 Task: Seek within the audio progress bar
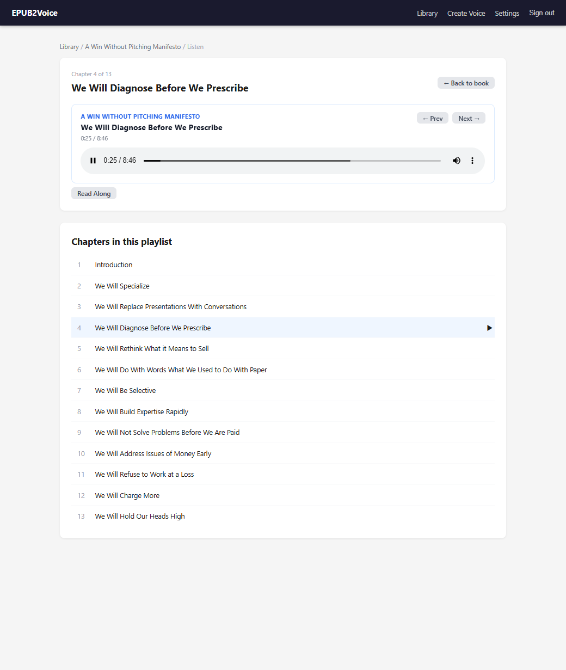(292, 161)
